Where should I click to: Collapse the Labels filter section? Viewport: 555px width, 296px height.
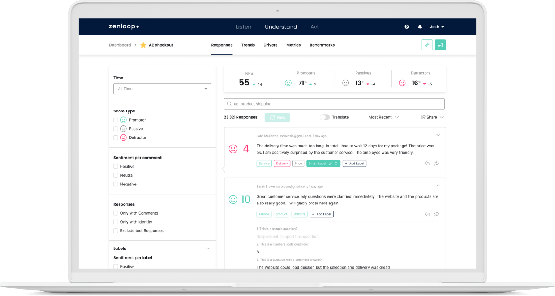pyautogui.click(x=208, y=248)
